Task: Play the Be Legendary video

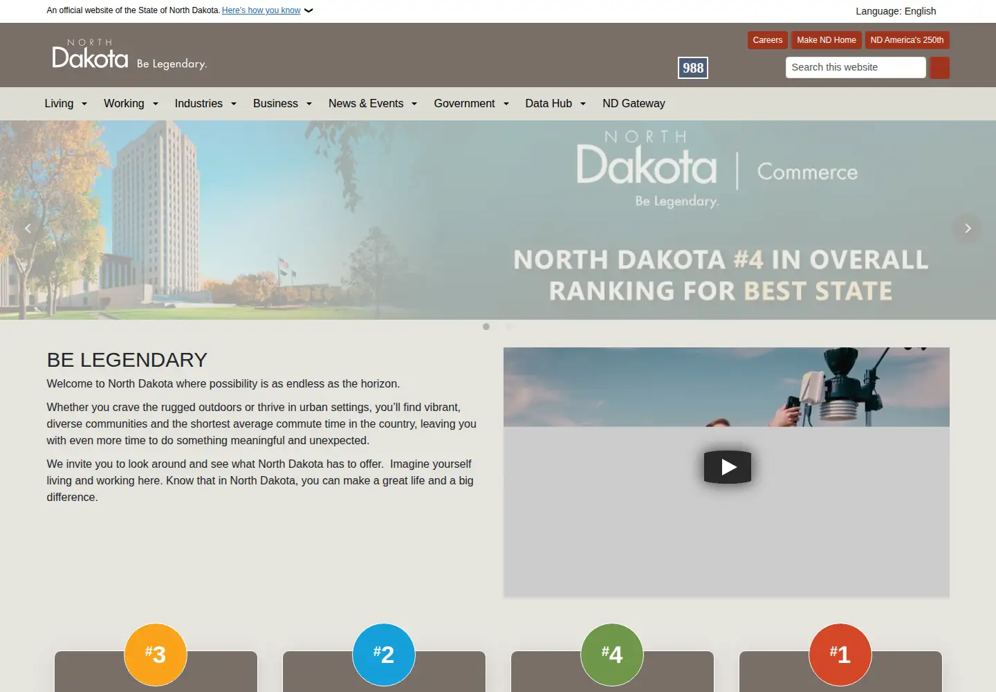Action: (x=727, y=467)
